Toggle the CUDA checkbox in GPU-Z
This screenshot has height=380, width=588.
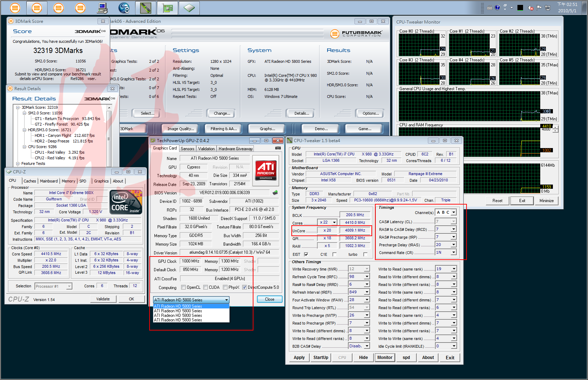205,287
